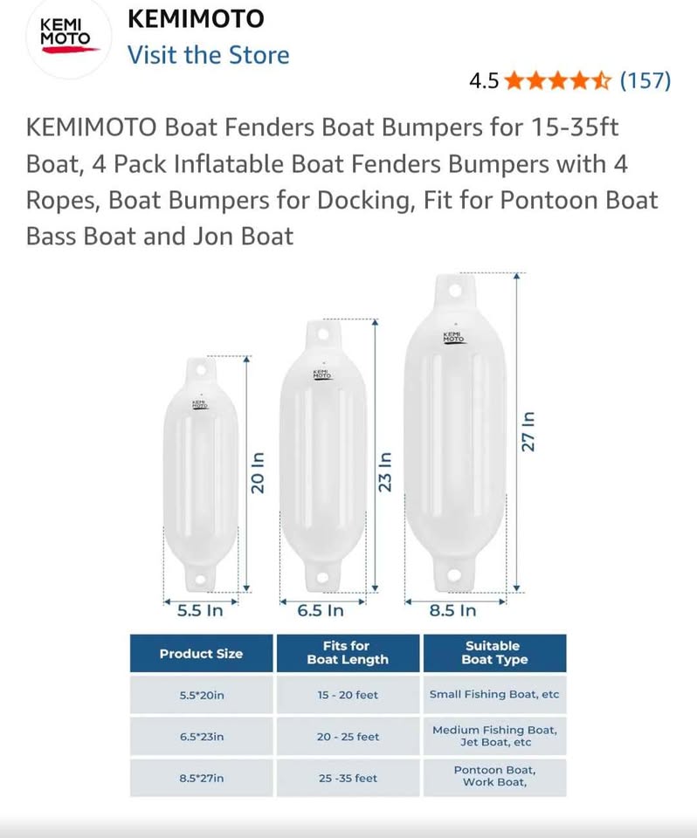Tap the KEMIMOTO brand name heading
This screenshot has height=838, width=697.
(196, 18)
